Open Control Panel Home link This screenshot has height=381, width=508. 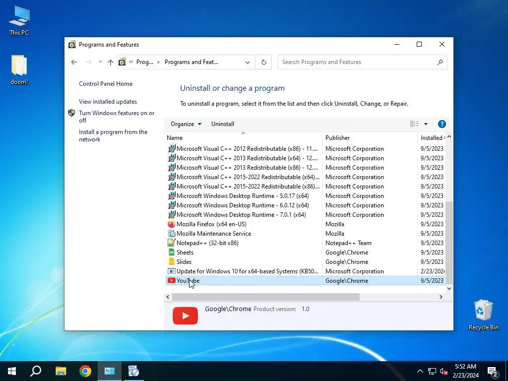[x=106, y=84]
